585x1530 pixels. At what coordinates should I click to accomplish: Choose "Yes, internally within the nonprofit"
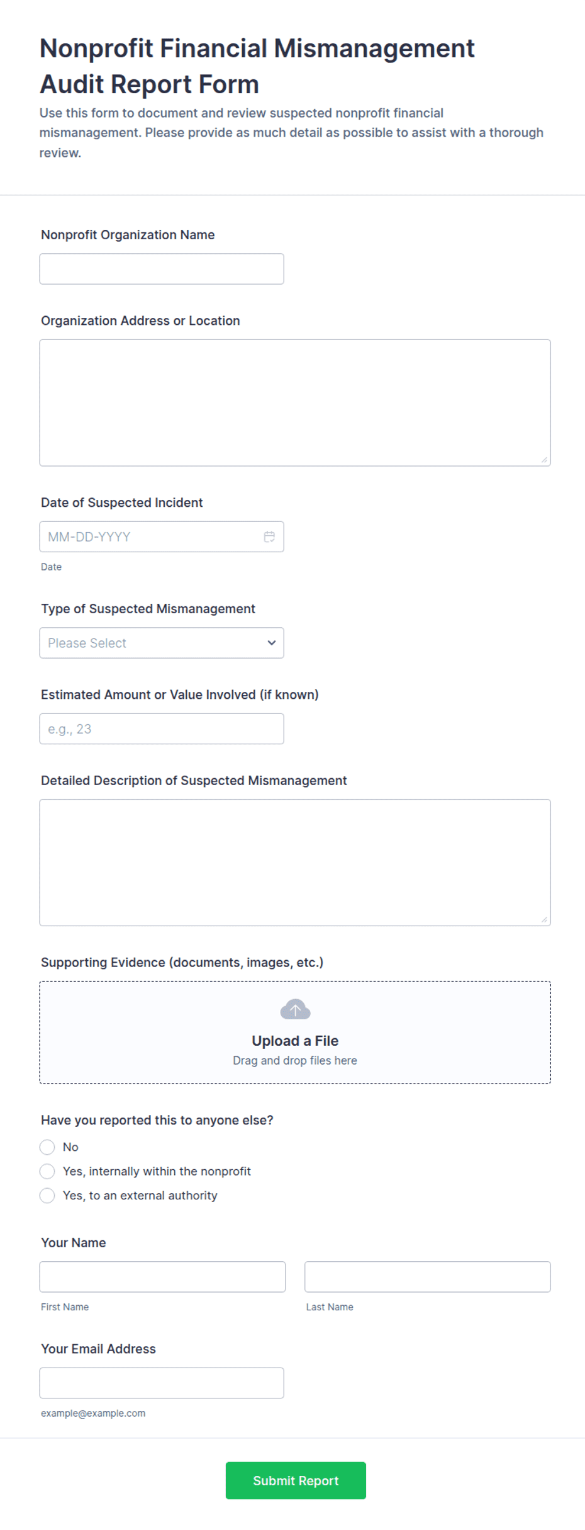tap(47, 1171)
